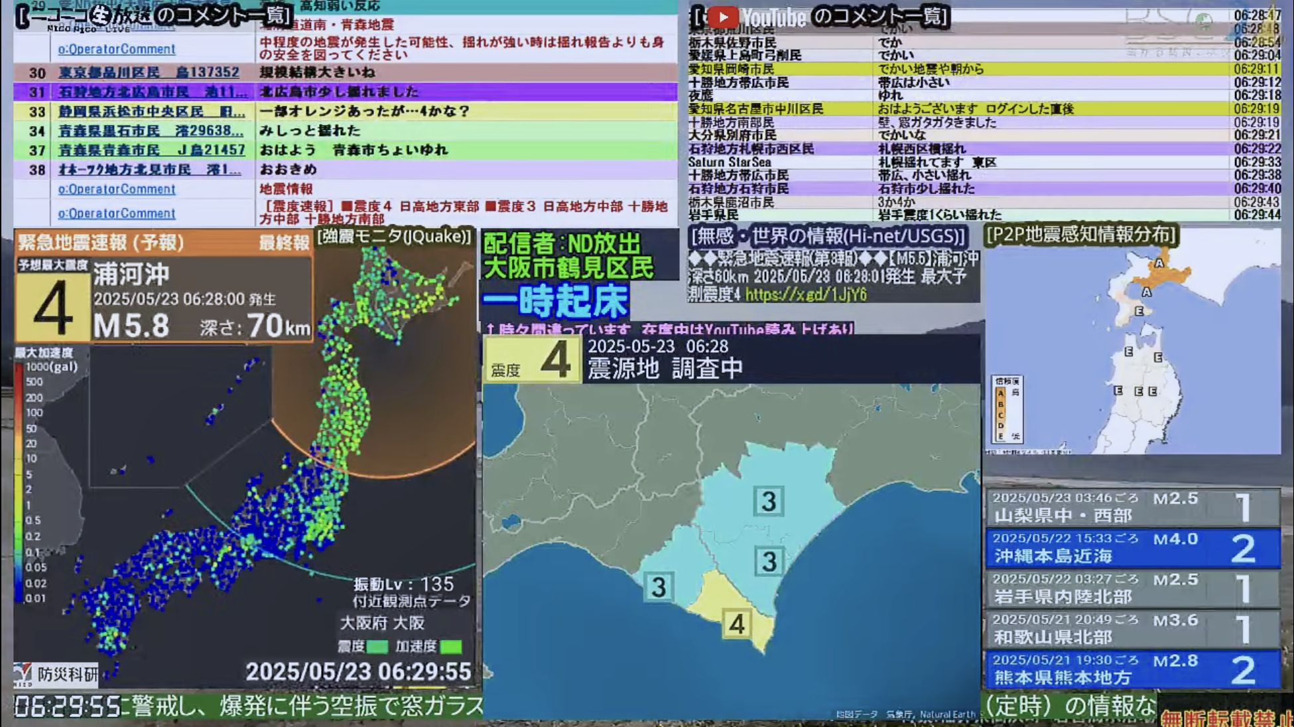Click the 一時起床 status text
1294x727 pixels.
tap(556, 302)
